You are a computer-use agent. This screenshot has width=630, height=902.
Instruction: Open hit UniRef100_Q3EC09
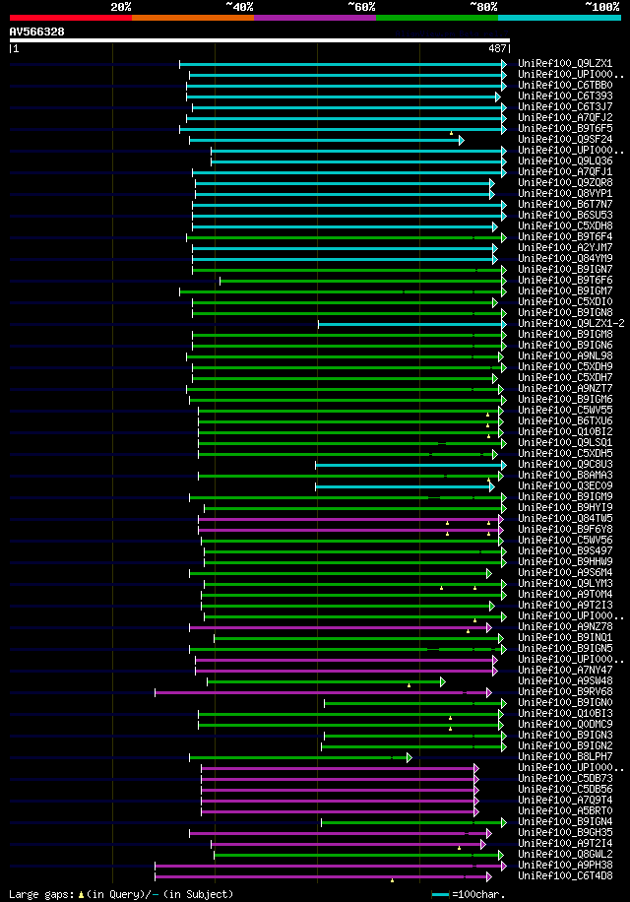[x=565, y=486]
